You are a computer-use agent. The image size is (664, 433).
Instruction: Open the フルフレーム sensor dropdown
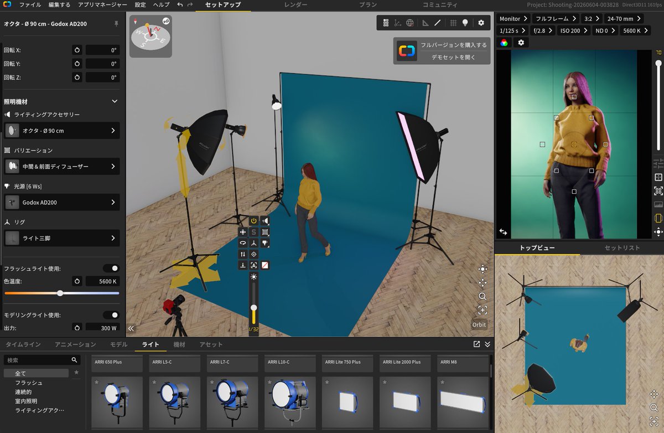(x=555, y=19)
